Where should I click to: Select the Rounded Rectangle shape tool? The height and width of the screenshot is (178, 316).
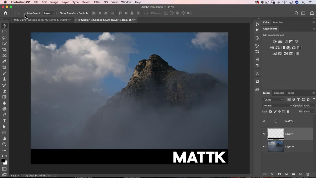point(4,132)
